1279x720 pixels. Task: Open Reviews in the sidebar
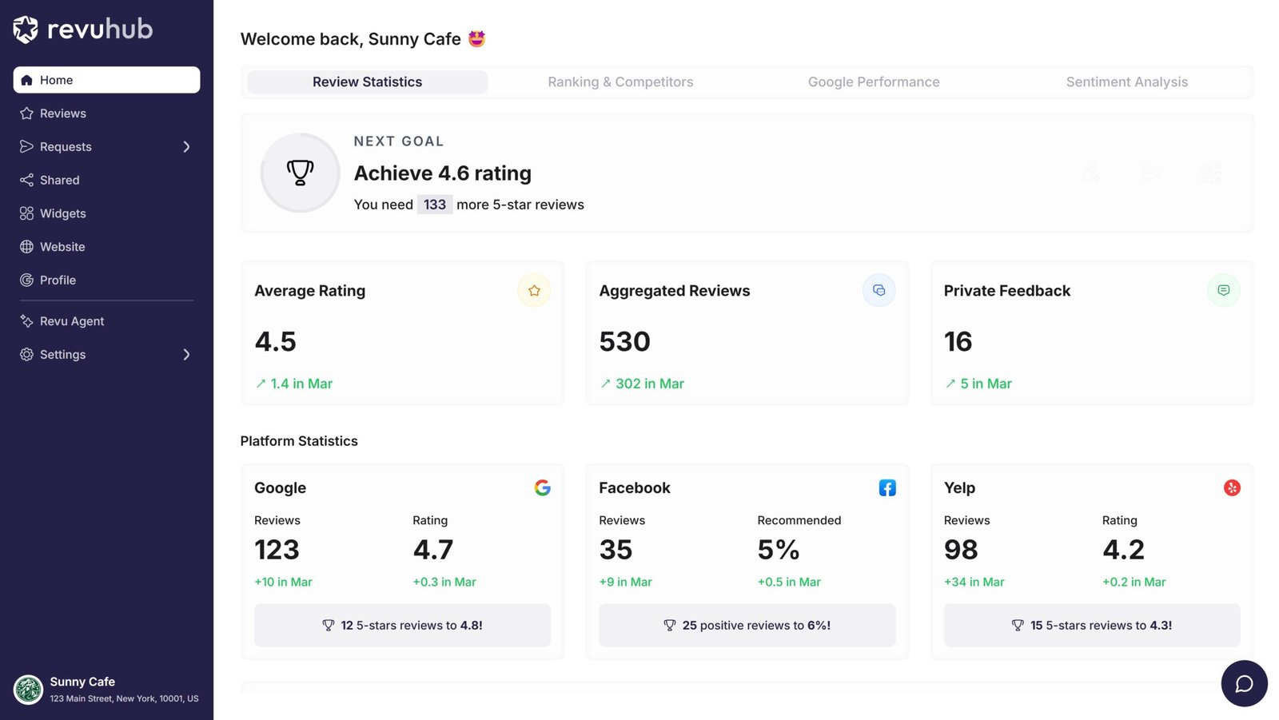(x=62, y=113)
